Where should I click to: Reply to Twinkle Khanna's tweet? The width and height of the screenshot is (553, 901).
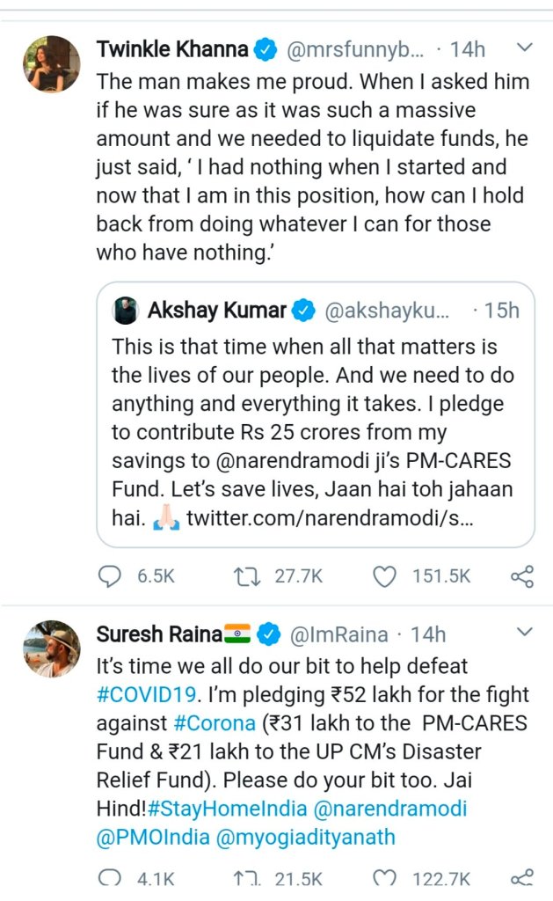(x=109, y=577)
